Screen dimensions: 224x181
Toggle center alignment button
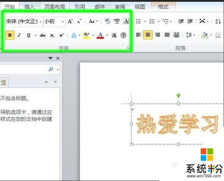pos(148,35)
